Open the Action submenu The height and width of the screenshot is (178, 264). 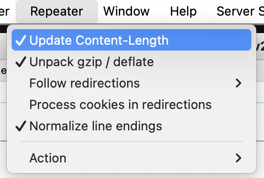pos(132,158)
